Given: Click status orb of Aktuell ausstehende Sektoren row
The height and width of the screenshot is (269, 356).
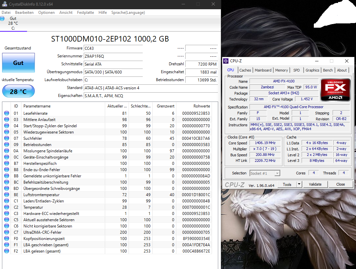Looking at the screenshot, I should tap(7, 220).
